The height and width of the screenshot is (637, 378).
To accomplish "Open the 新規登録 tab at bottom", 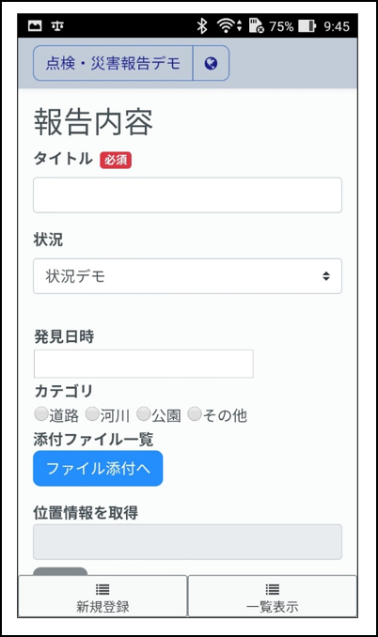I will pos(102,596).
